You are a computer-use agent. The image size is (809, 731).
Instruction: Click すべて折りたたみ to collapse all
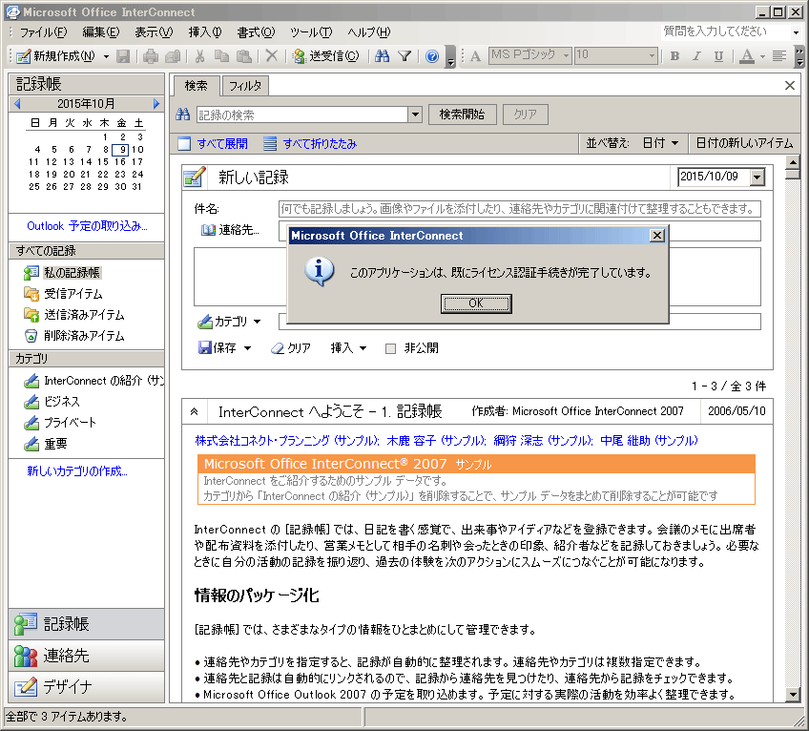click(310, 143)
